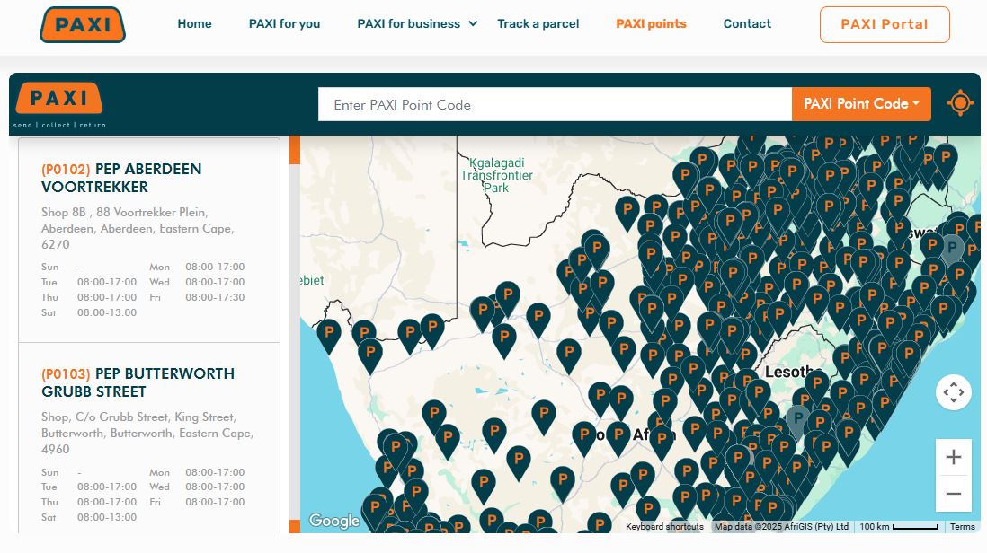The height and width of the screenshot is (553, 987).
Task: Click the Enter PAXI Point Code field
Action: point(554,104)
